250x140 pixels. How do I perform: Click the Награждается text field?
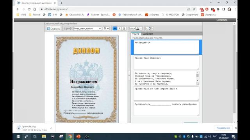[x=166, y=47]
